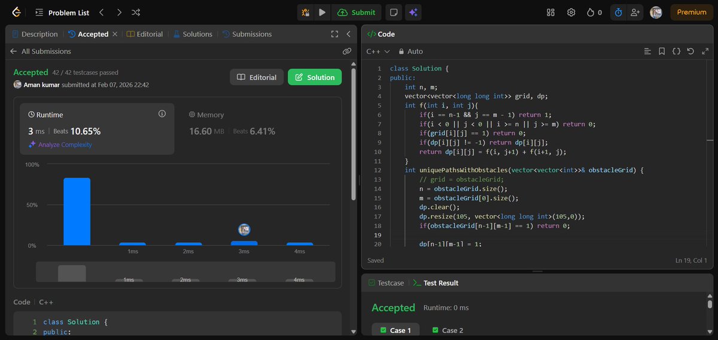Go back to All Submissions
718x340 pixels.
(x=41, y=51)
